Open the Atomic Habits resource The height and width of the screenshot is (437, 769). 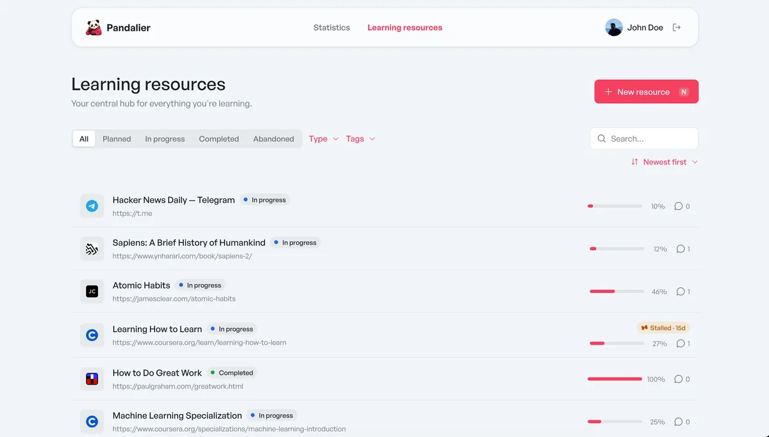[142, 285]
